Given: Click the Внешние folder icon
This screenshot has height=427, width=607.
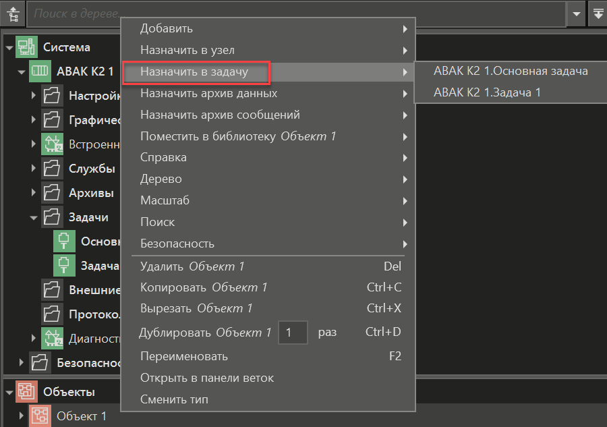Looking at the screenshot, I should pyautogui.click(x=52, y=290).
